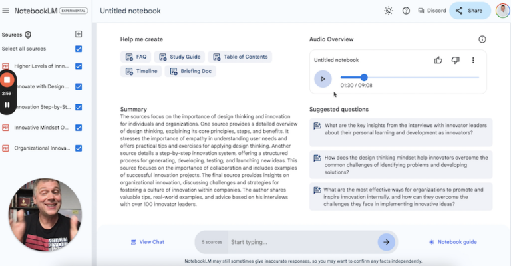Screen dimensions: 511x266
Task: Focus the Start typing input field
Action: click(303, 242)
